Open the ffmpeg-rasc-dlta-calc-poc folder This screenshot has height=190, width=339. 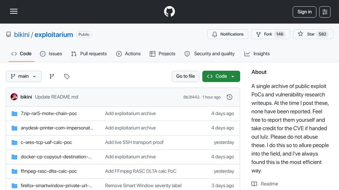click(49, 171)
